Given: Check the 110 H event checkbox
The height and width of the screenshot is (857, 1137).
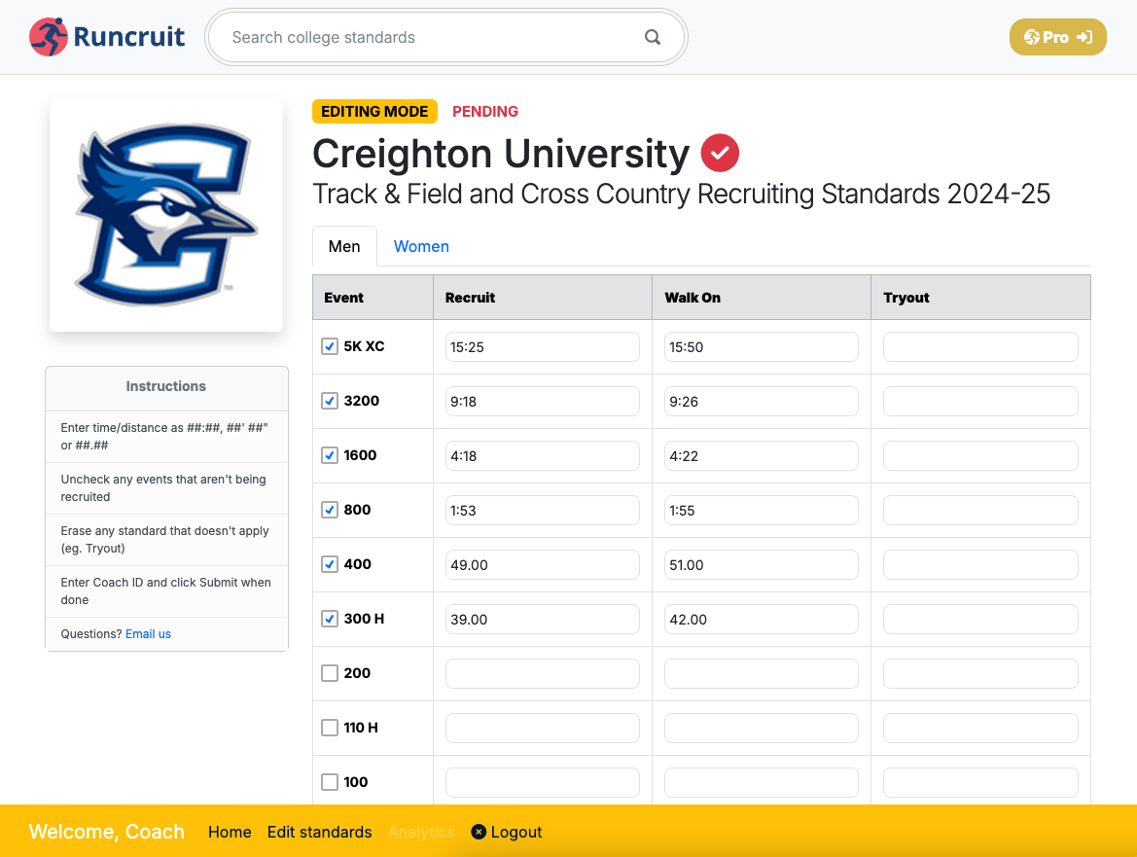Looking at the screenshot, I should tap(330, 728).
